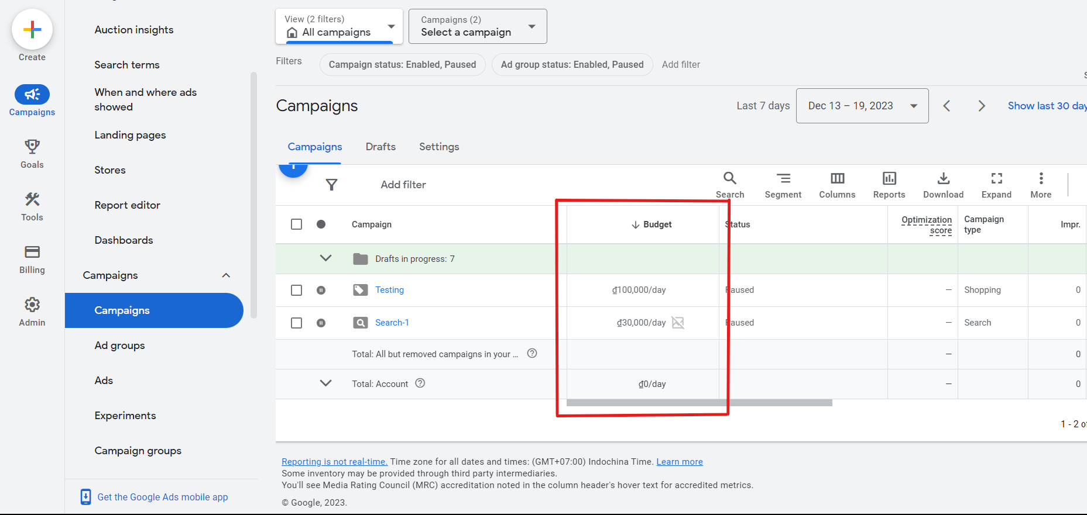Expand the Drafts in progress row
This screenshot has width=1087, height=515.
(x=326, y=258)
